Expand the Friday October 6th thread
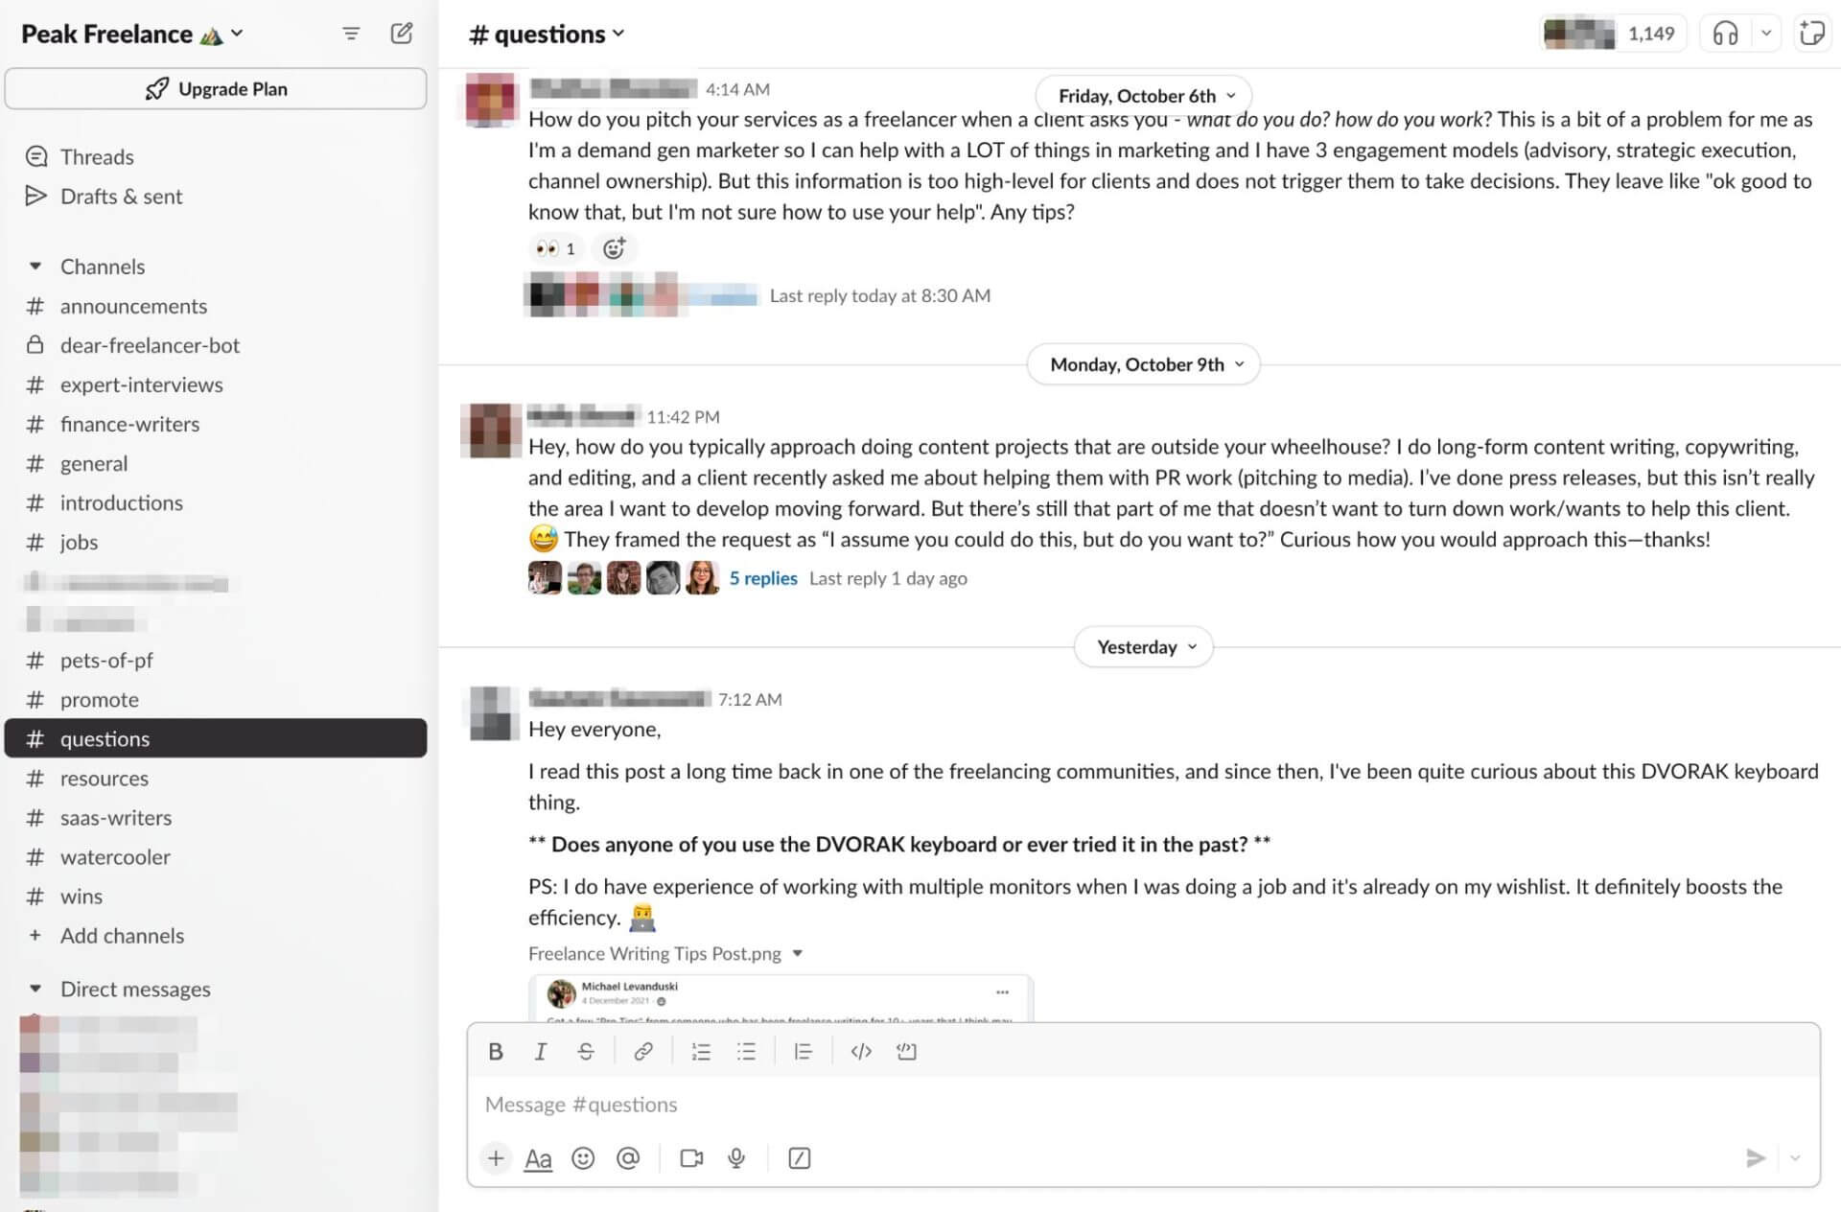This screenshot has width=1841, height=1212. click(x=878, y=295)
